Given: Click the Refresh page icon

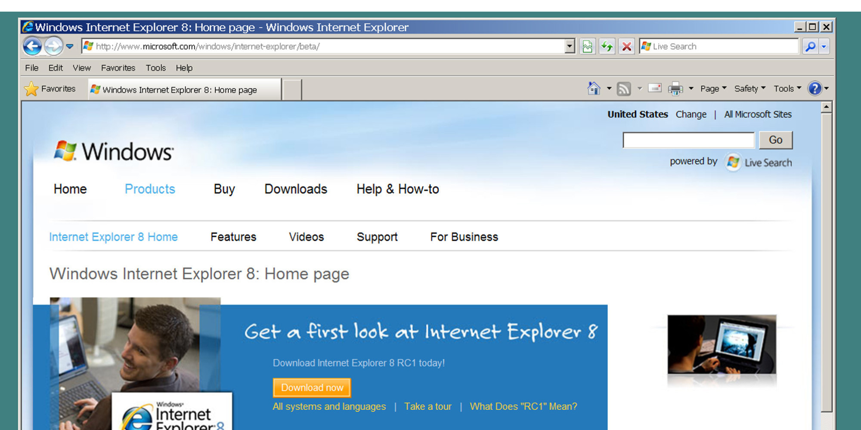Looking at the screenshot, I should 607,46.
